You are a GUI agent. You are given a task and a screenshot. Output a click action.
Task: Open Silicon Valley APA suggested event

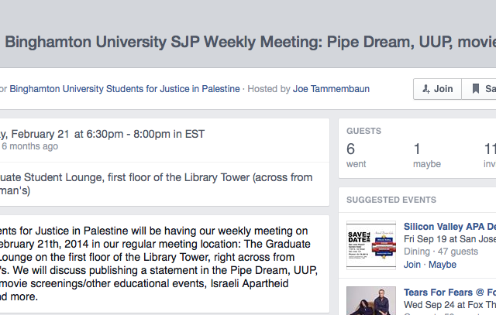coord(449,227)
